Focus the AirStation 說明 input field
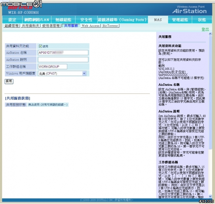Viewport: 215px width, 204px height. 63,60
